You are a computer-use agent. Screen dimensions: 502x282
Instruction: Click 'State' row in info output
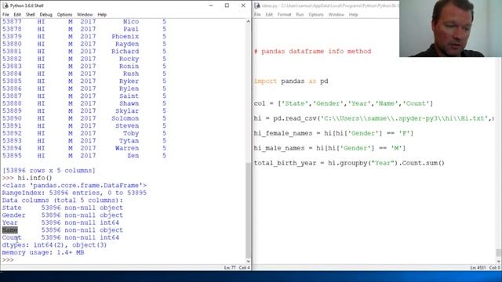[63, 208]
